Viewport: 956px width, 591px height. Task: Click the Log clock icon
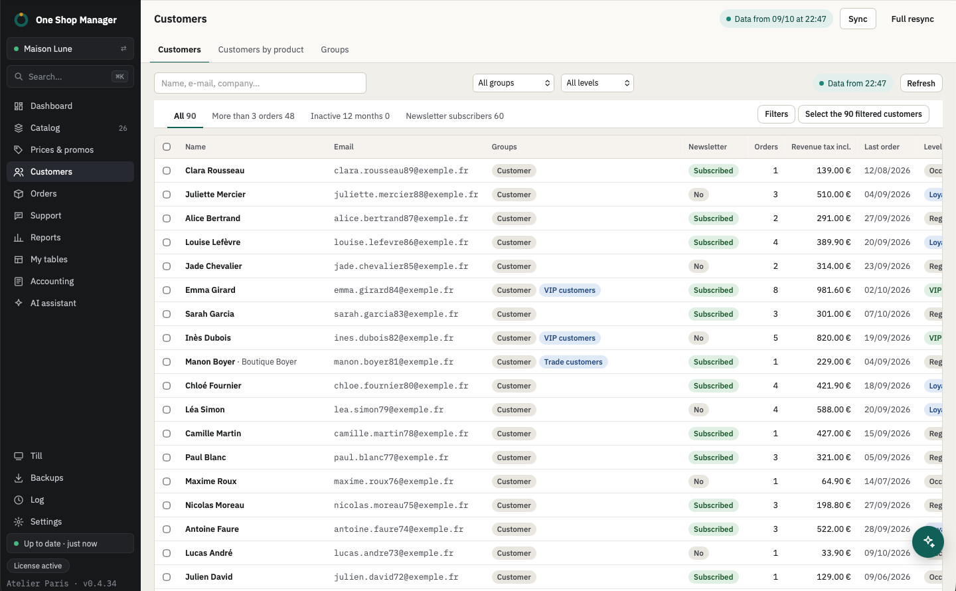point(19,500)
